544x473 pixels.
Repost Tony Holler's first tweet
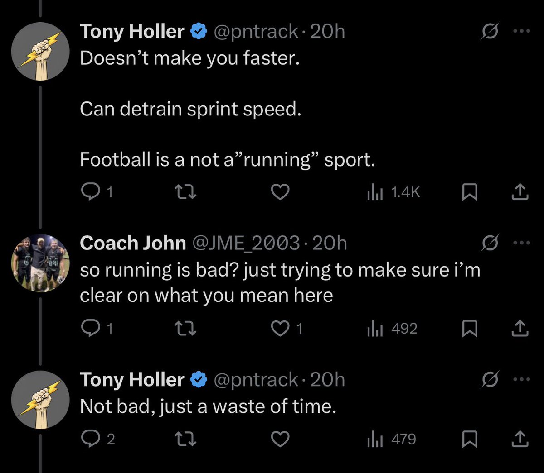click(185, 193)
